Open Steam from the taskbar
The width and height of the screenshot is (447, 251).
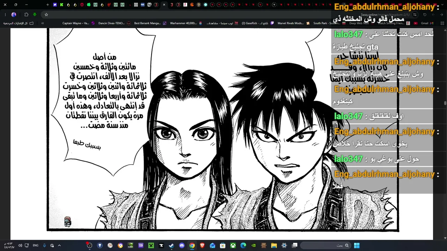coord(171,245)
